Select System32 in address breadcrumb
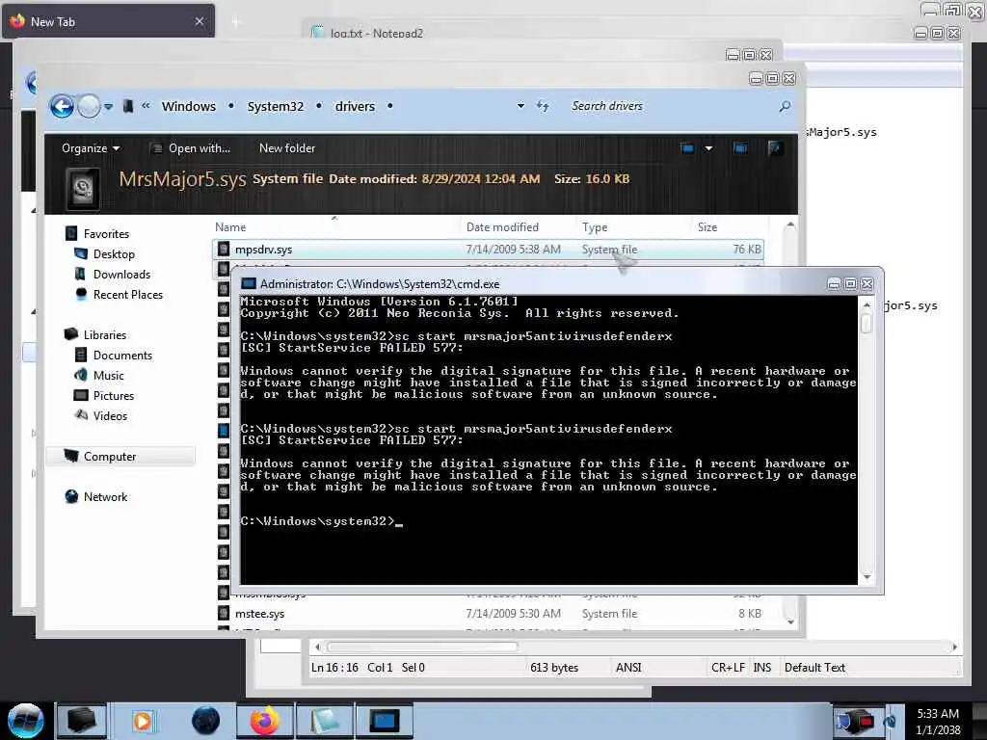Screen dimensions: 987x740 [275, 106]
